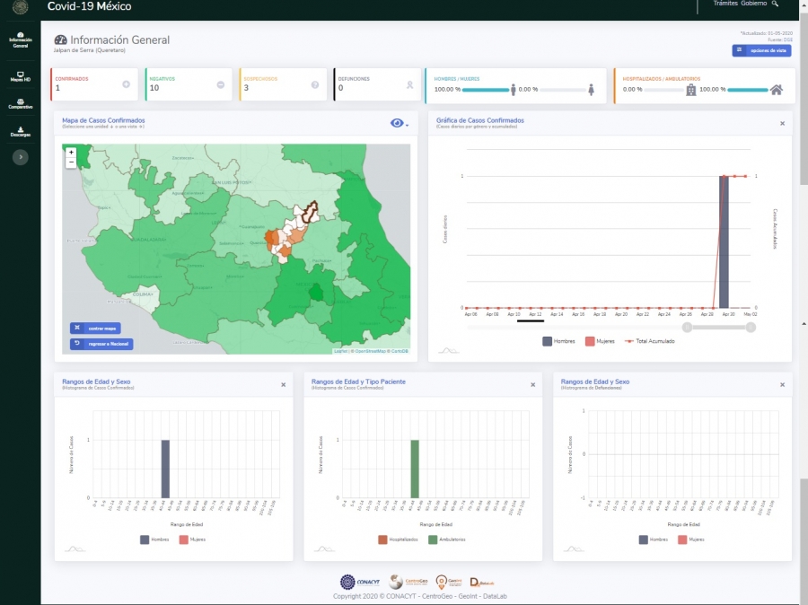Open the Mapas HD sidebar section
The width and height of the screenshot is (808, 605).
20,76
